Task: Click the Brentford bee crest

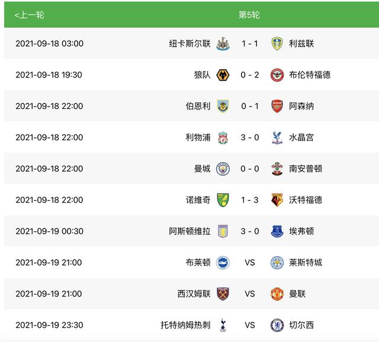Action: 277,75
